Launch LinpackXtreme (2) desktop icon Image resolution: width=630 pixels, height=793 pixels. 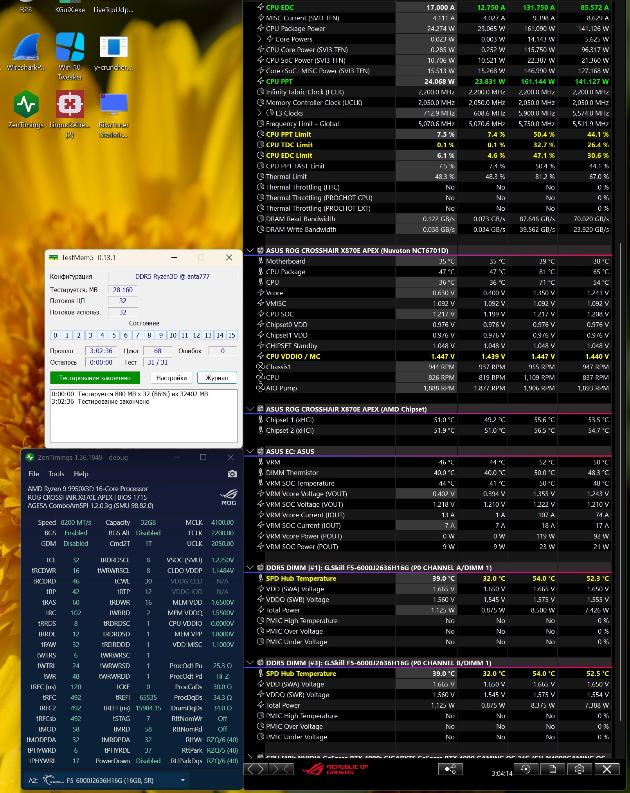(70, 114)
